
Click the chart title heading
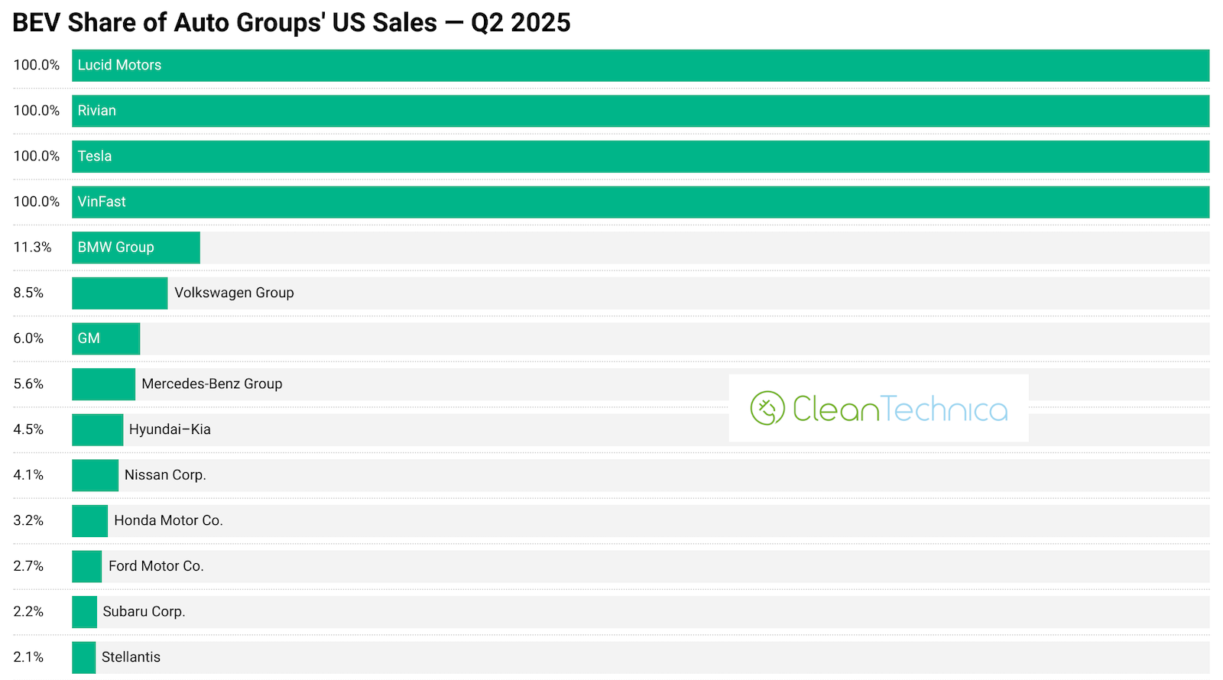[x=291, y=23]
